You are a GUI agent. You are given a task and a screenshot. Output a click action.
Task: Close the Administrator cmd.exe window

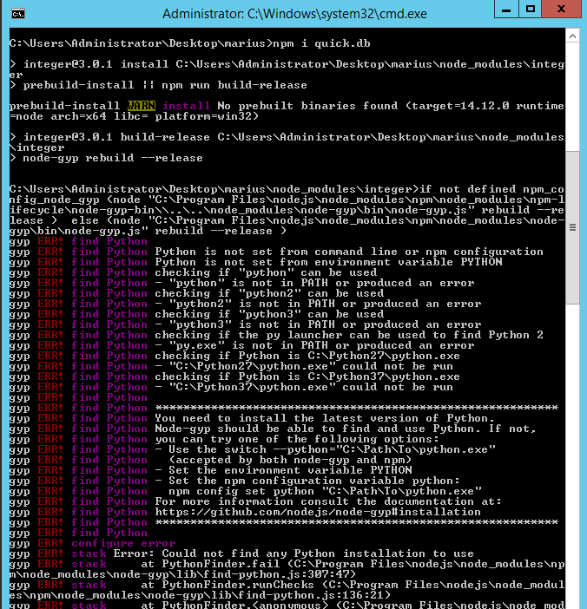pyautogui.click(x=561, y=10)
